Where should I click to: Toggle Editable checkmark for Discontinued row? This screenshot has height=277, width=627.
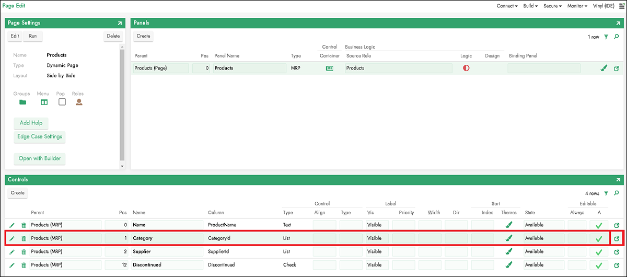click(x=599, y=265)
